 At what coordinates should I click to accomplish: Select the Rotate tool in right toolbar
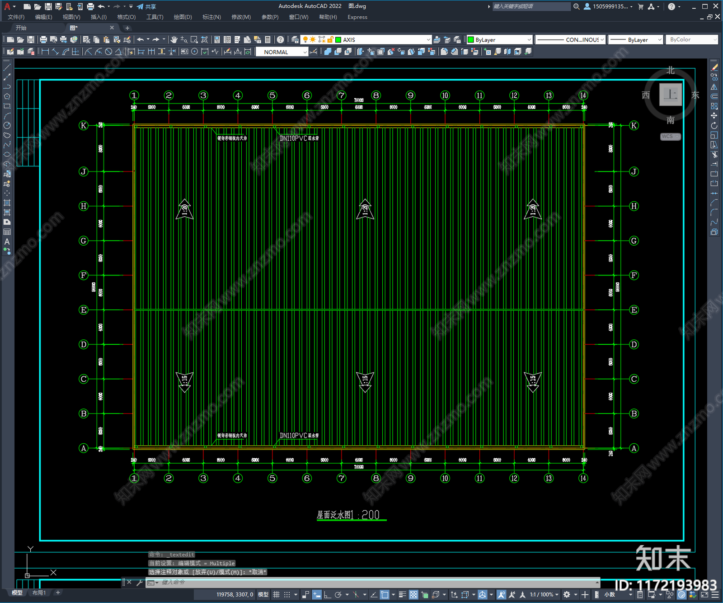714,125
